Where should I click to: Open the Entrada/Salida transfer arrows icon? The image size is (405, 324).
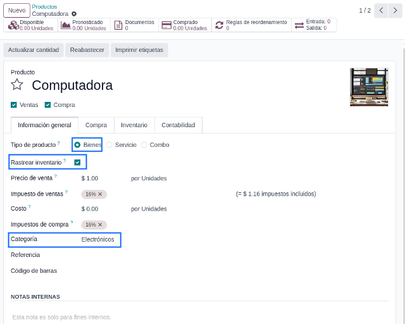(x=299, y=25)
